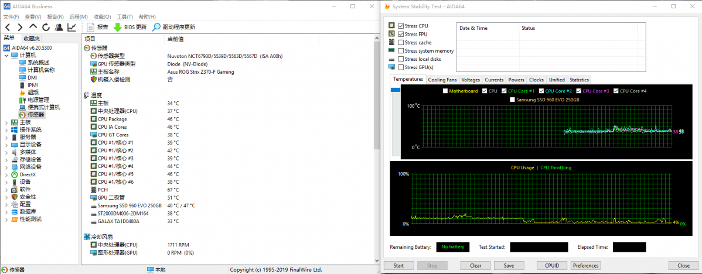Click the BIOS update green arrow
The image size is (702, 274).
point(117,27)
